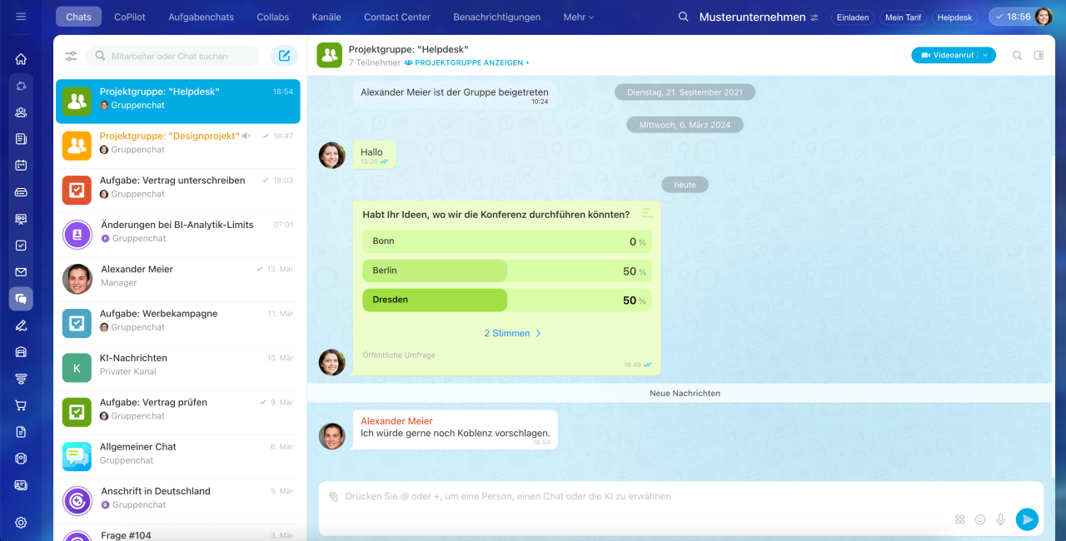Open the chat list filter settings icon
1066x541 pixels.
pos(71,57)
